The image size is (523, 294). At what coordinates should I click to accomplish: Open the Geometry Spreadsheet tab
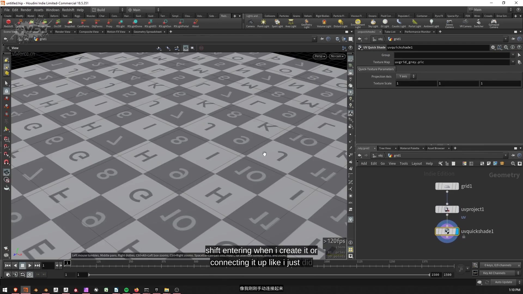tap(147, 32)
